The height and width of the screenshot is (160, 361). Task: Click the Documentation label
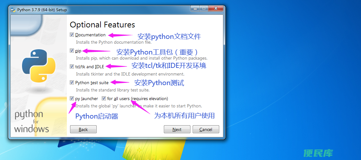(x=90, y=35)
